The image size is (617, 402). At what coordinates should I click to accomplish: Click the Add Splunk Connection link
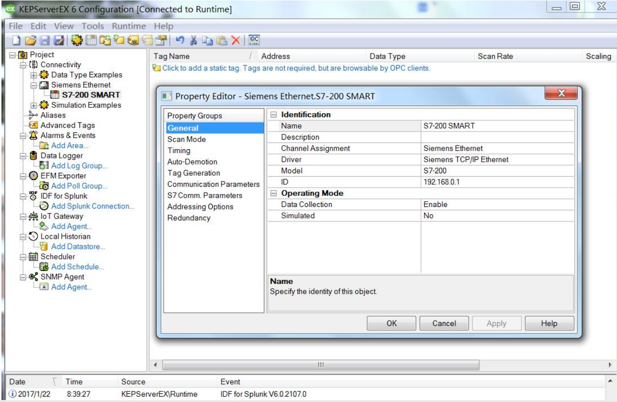tap(92, 206)
